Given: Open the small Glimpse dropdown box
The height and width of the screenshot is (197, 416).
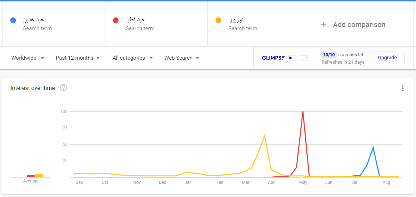Looking at the screenshot, I should (305, 58).
